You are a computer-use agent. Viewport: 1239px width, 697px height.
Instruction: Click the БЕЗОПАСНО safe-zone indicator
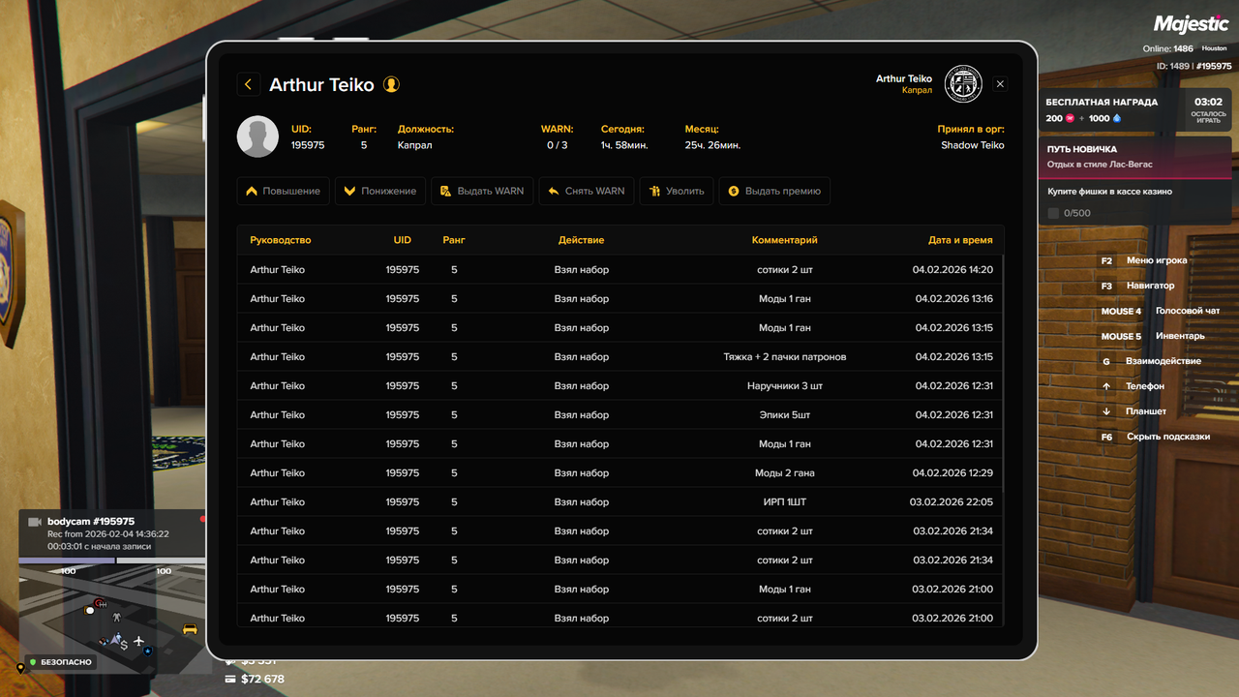click(x=61, y=662)
